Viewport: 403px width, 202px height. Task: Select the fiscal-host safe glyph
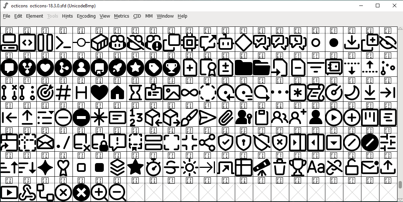point(333,68)
